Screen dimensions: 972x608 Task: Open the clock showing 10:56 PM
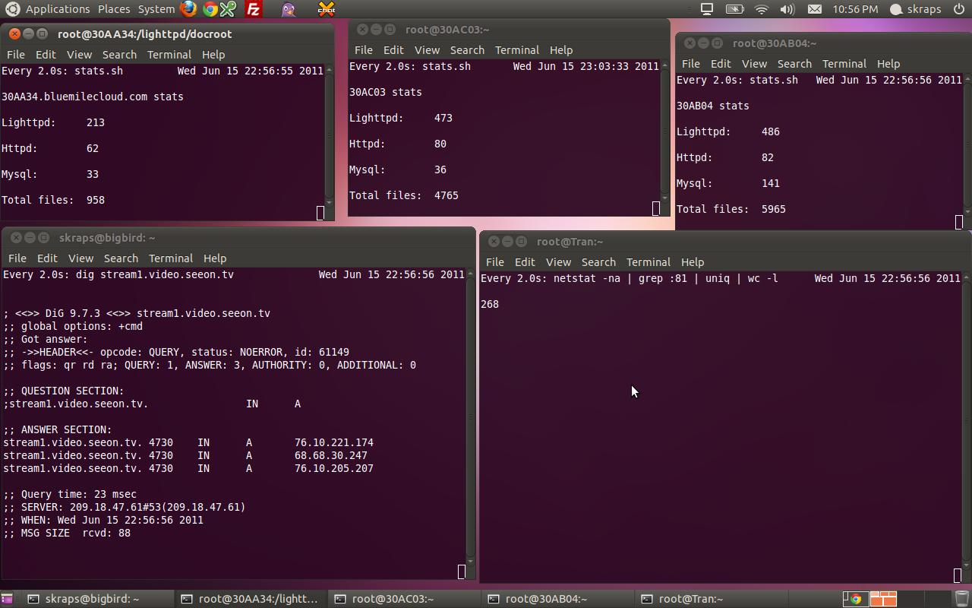pyautogui.click(x=855, y=9)
